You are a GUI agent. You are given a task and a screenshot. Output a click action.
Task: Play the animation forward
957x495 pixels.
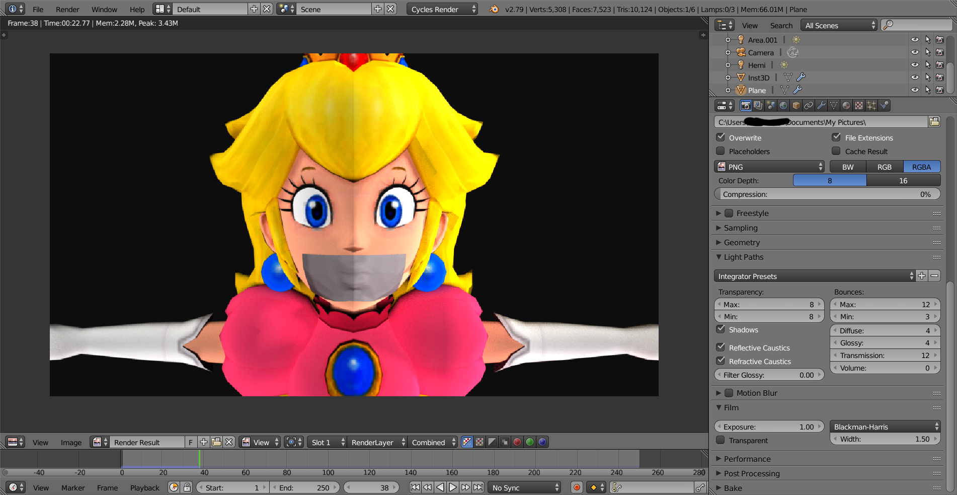(x=453, y=487)
